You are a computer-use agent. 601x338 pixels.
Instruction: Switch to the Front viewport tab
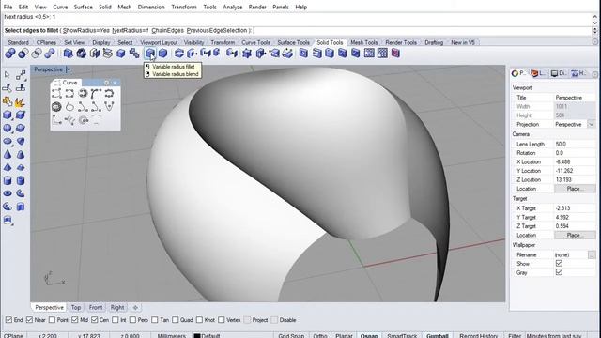[96, 307]
